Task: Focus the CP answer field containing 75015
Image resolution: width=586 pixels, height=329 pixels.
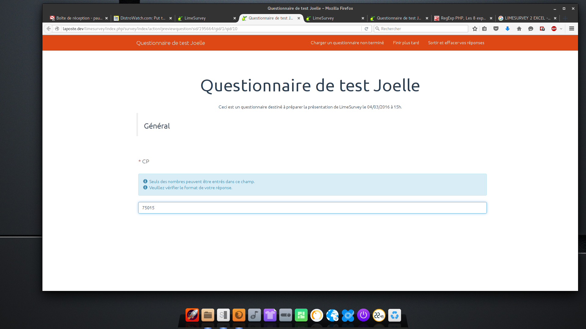Action: pos(312,208)
